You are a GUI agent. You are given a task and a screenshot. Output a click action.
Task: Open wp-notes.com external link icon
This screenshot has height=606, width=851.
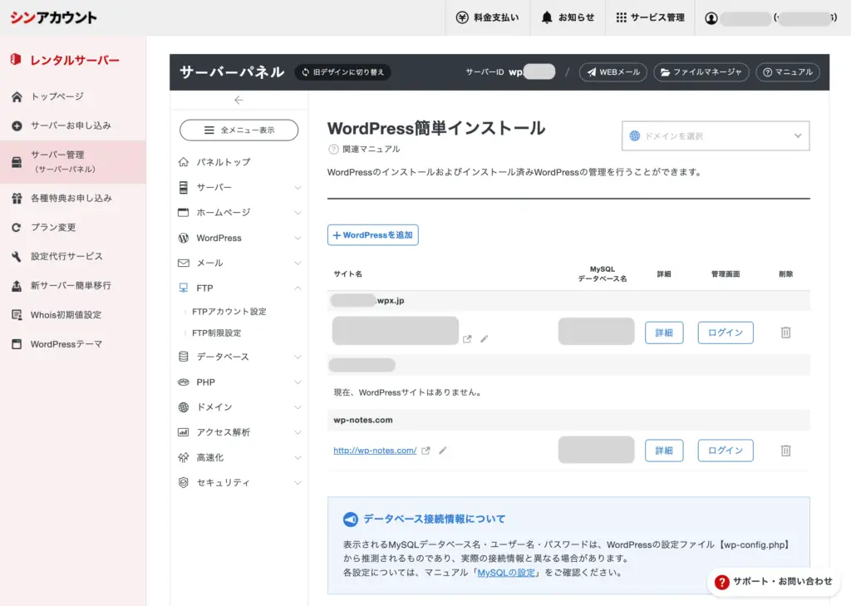(426, 451)
